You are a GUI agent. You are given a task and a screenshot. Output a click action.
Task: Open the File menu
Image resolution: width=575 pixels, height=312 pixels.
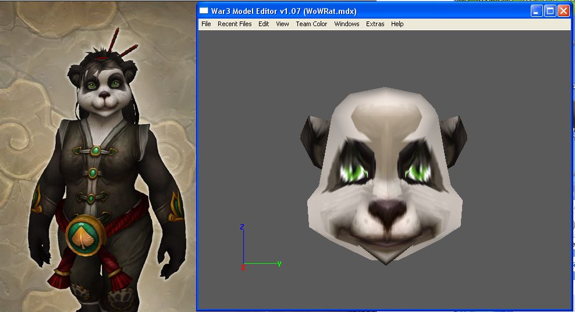pyautogui.click(x=206, y=24)
